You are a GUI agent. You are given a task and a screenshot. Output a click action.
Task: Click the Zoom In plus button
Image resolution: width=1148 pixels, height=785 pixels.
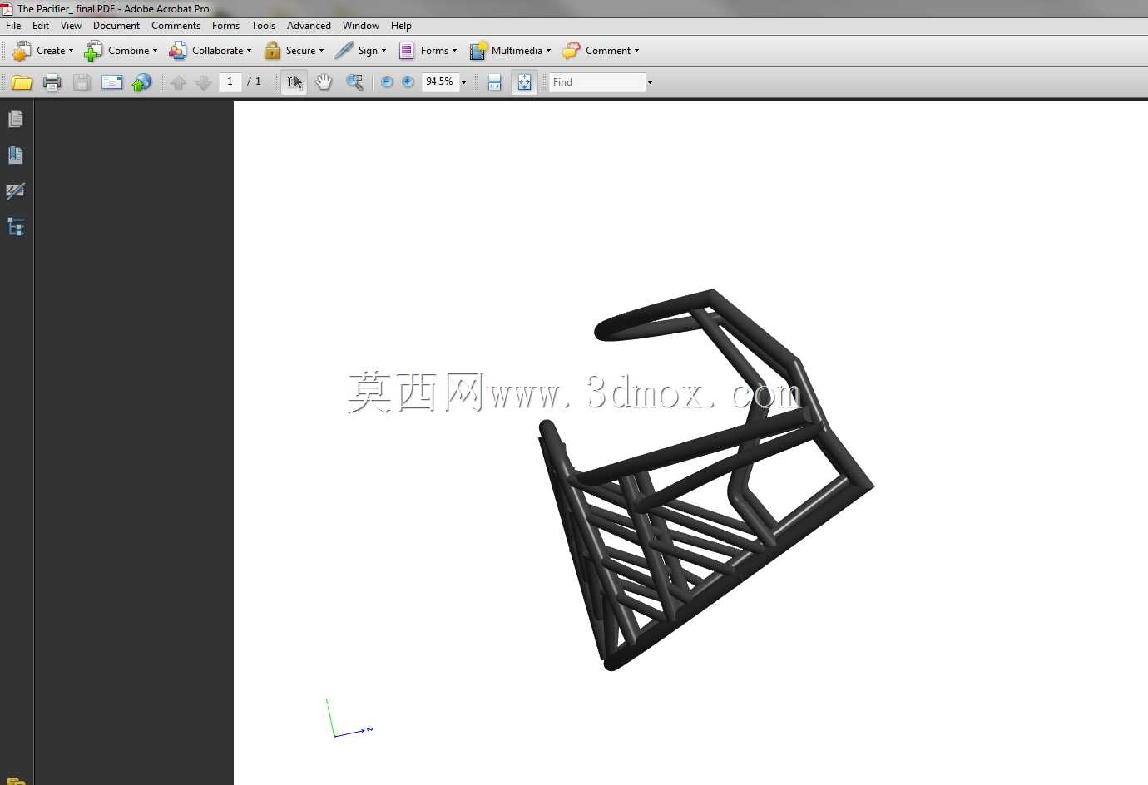408,81
